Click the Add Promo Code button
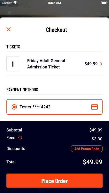The width and height of the screenshot is (109, 193). tap(87, 149)
